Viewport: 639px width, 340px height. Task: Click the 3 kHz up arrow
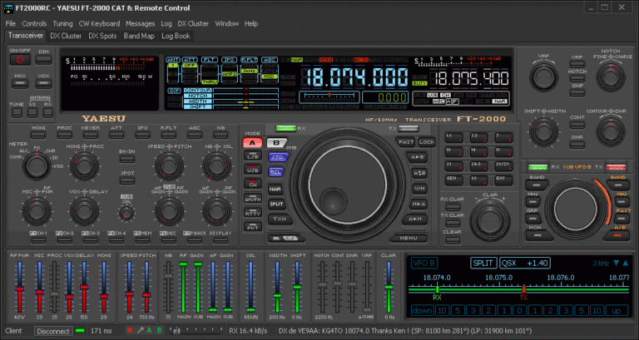626,263
